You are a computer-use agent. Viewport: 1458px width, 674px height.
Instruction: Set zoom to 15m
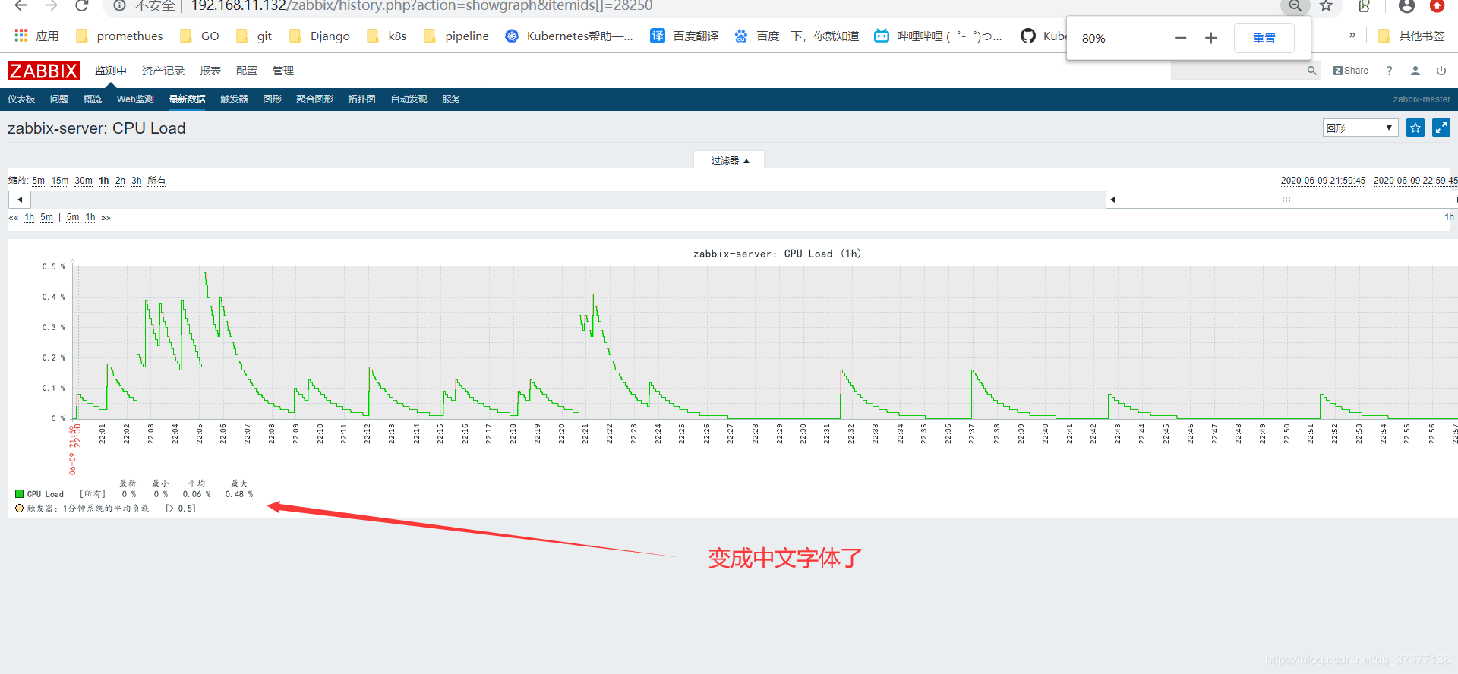pyautogui.click(x=60, y=181)
